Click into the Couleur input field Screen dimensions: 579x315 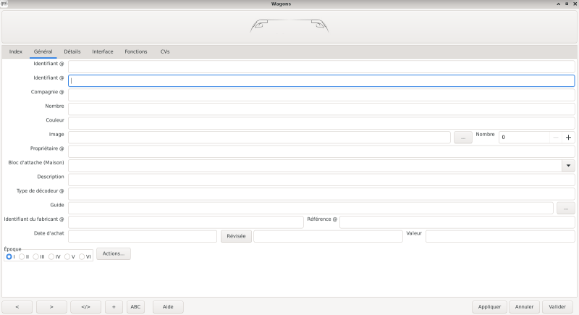click(x=321, y=123)
